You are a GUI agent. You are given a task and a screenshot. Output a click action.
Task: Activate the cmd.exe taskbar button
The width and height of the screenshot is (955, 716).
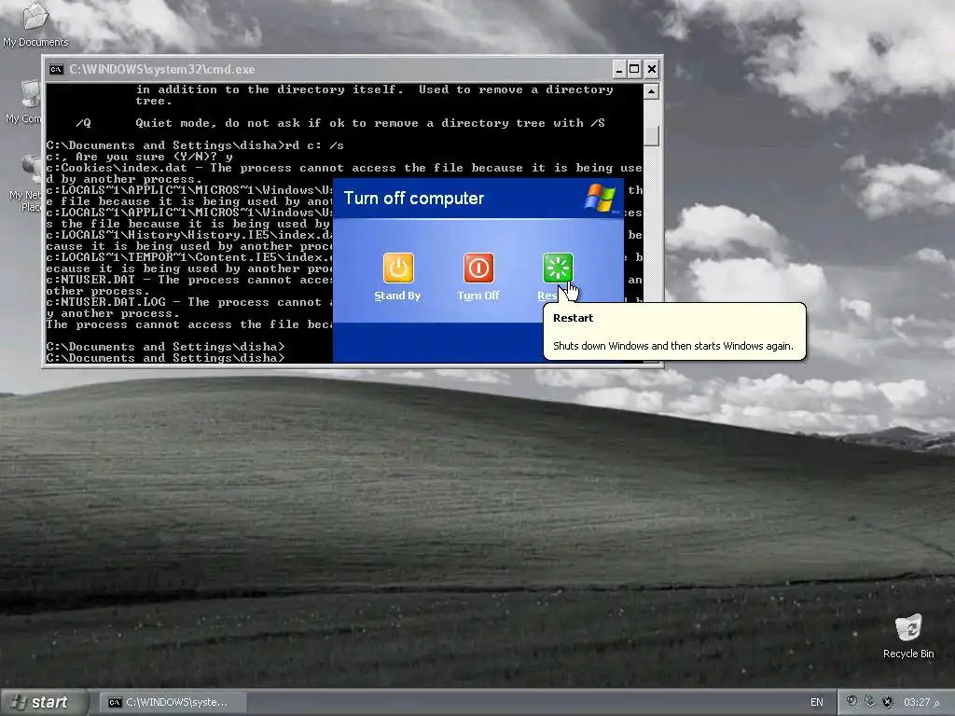pos(173,702)
